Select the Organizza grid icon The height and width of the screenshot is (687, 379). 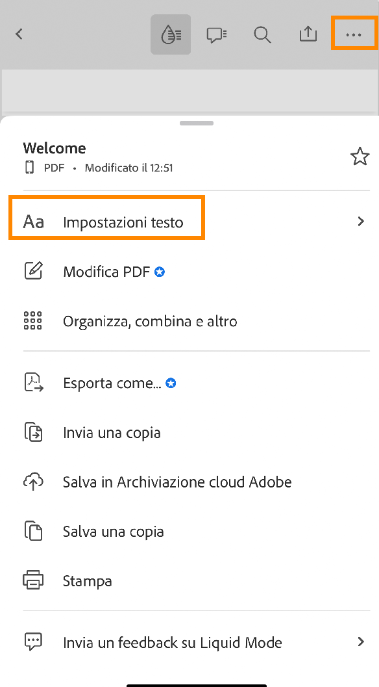point(32,320)
